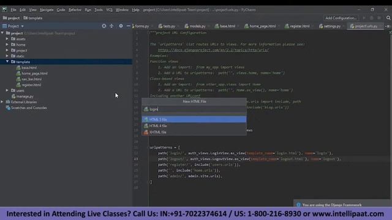The height and width of the screenshot is (220, 392).
Task: Switch to the forms.py tab
Action: click(141, 26)
